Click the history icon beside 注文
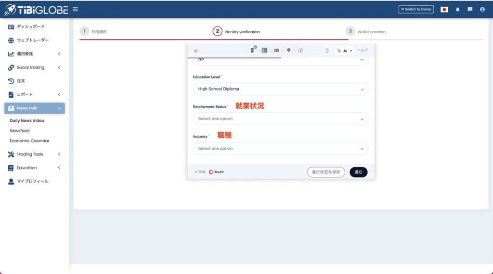493x274 pixels. pos(11,81)
